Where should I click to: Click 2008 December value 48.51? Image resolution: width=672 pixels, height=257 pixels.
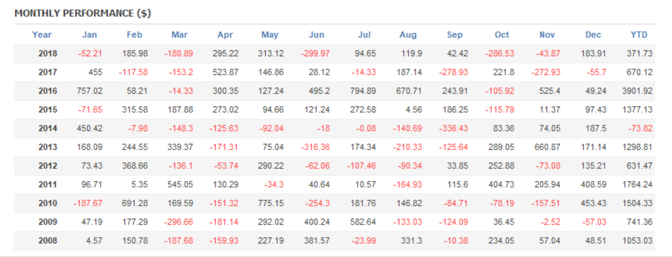point(593,241)
